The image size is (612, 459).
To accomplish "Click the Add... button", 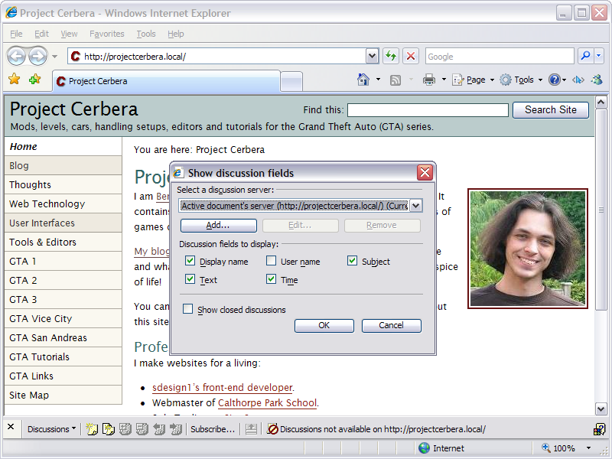I will point(218,225).
